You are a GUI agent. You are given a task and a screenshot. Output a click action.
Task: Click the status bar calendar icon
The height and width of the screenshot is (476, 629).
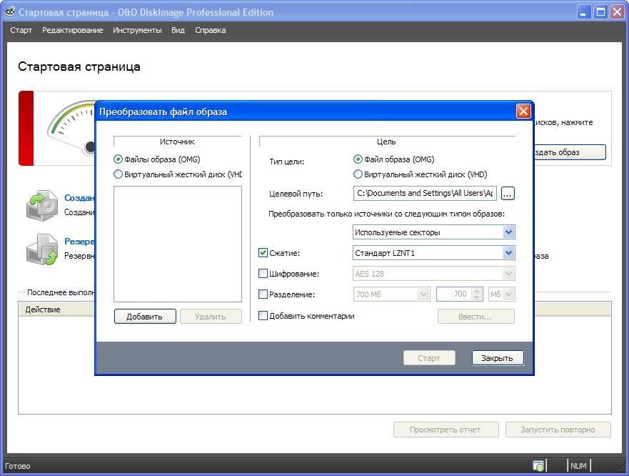click(539, 466)
